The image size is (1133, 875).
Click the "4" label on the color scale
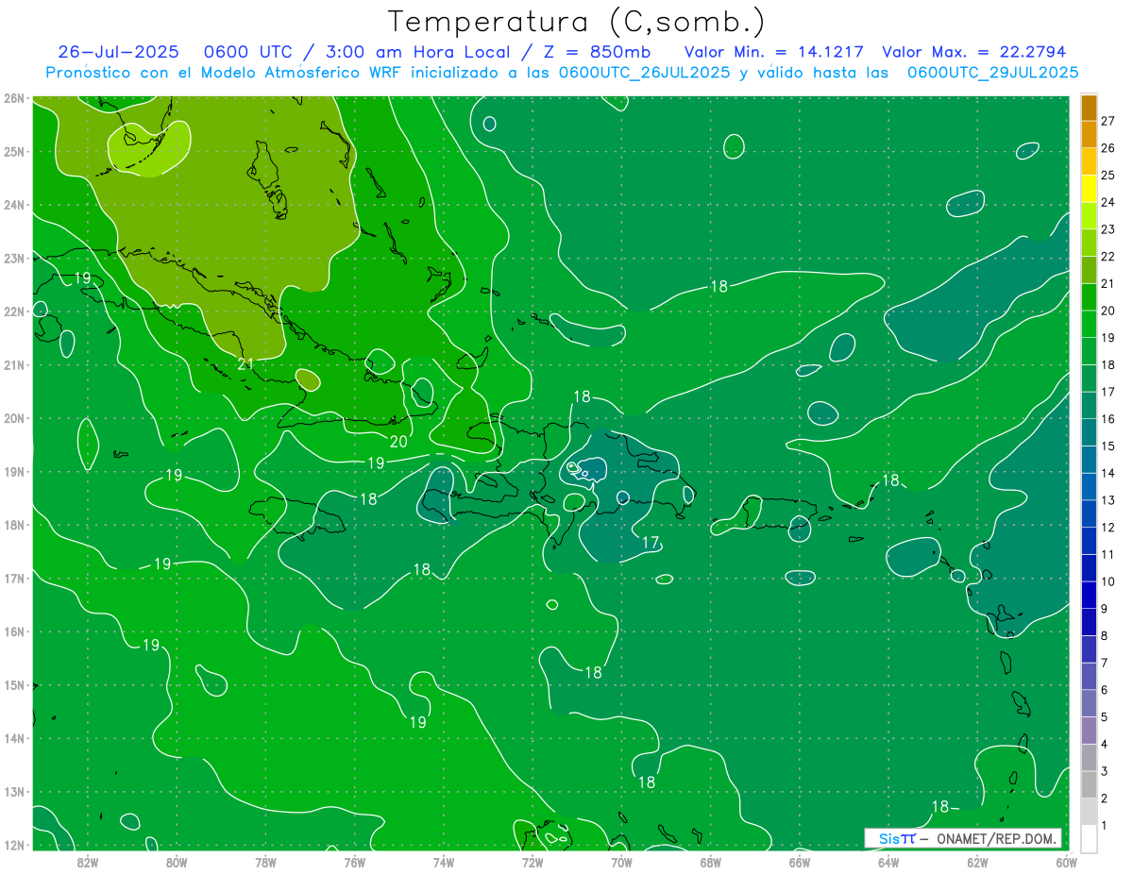[1105, 745]
